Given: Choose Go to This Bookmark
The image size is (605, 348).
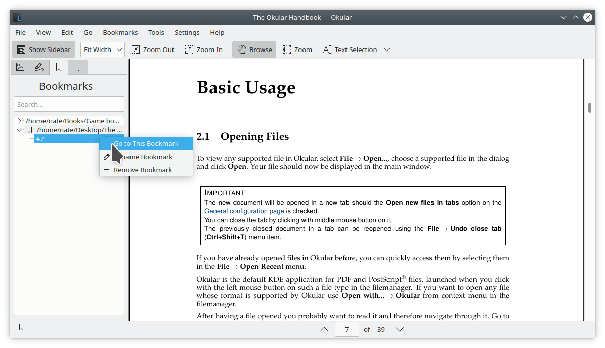Looking at the screenshot, I should (x=146, y=143).
